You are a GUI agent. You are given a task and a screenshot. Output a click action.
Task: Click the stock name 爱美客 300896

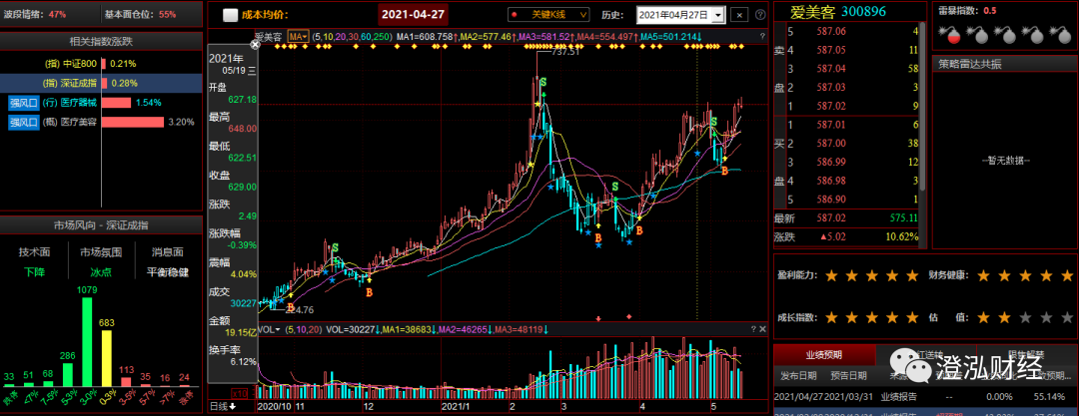point(838,11)
